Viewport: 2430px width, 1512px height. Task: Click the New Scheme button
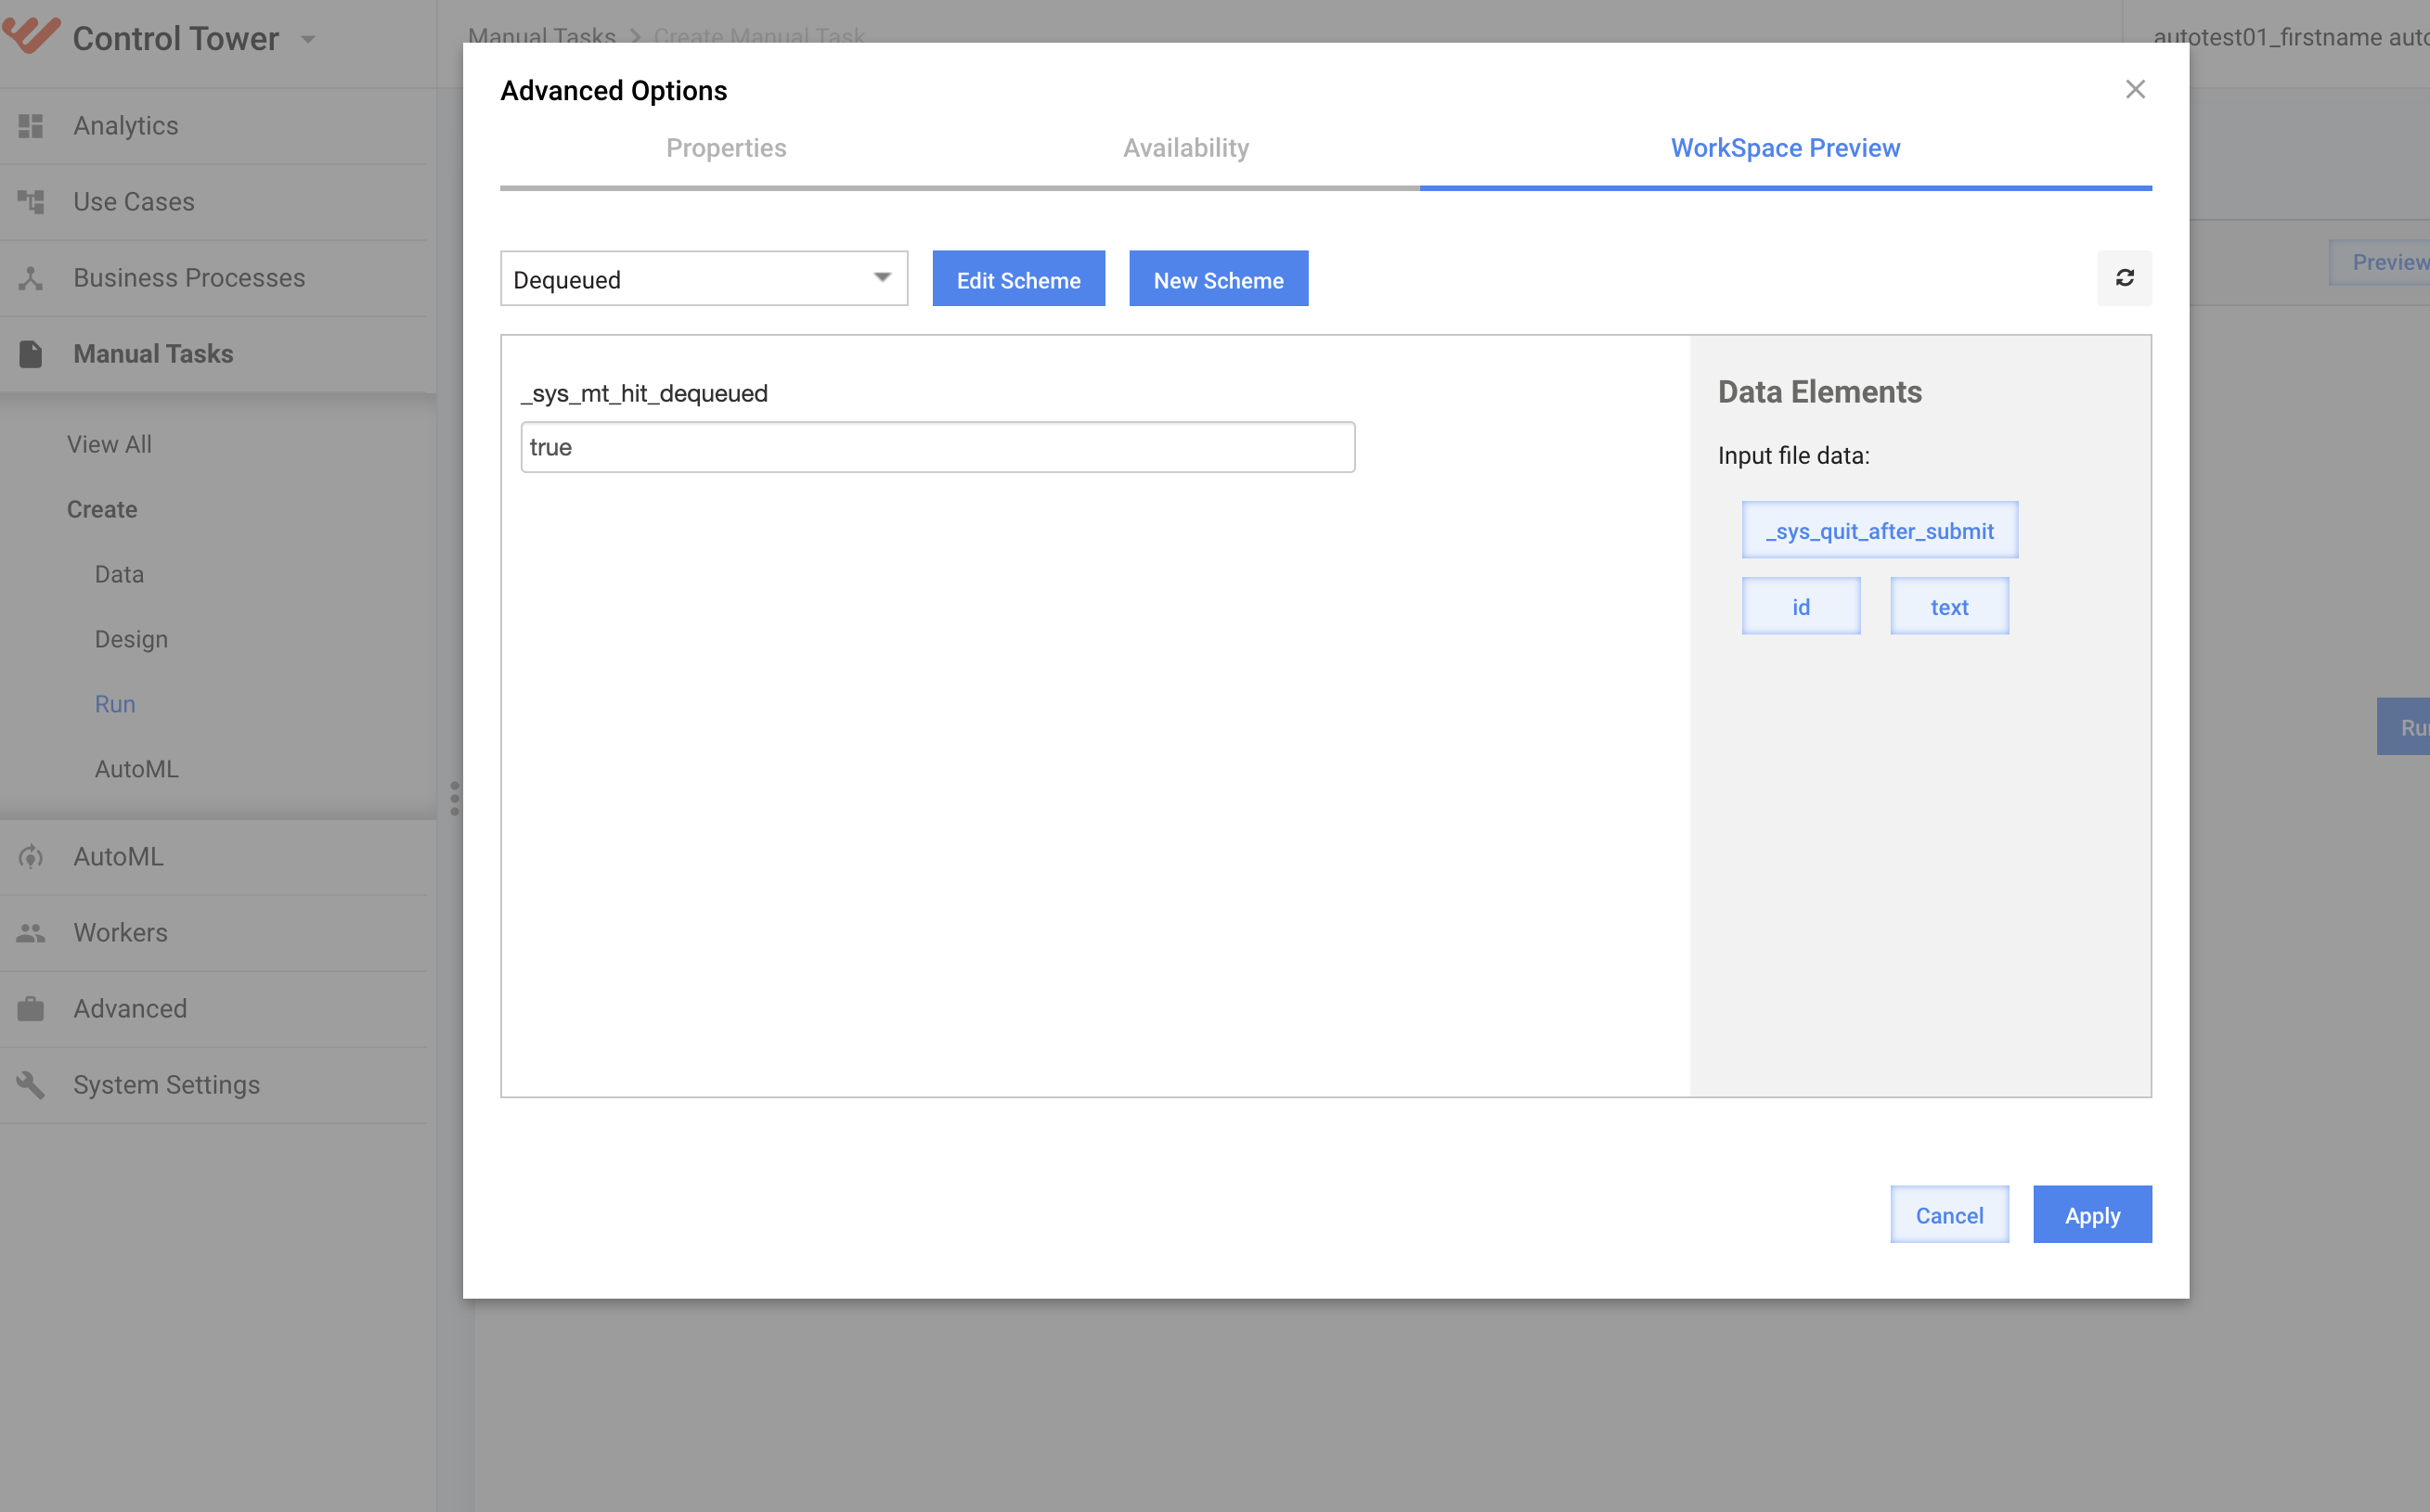(x=1219, y=279)
